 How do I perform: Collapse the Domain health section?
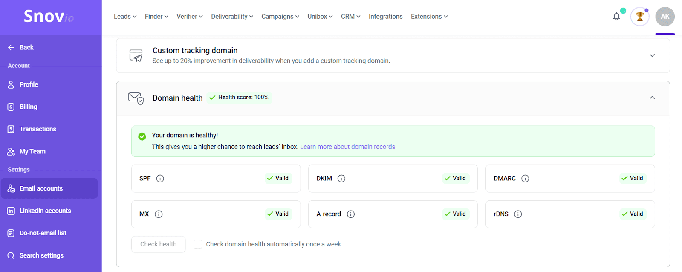click(x=652, y=98)
